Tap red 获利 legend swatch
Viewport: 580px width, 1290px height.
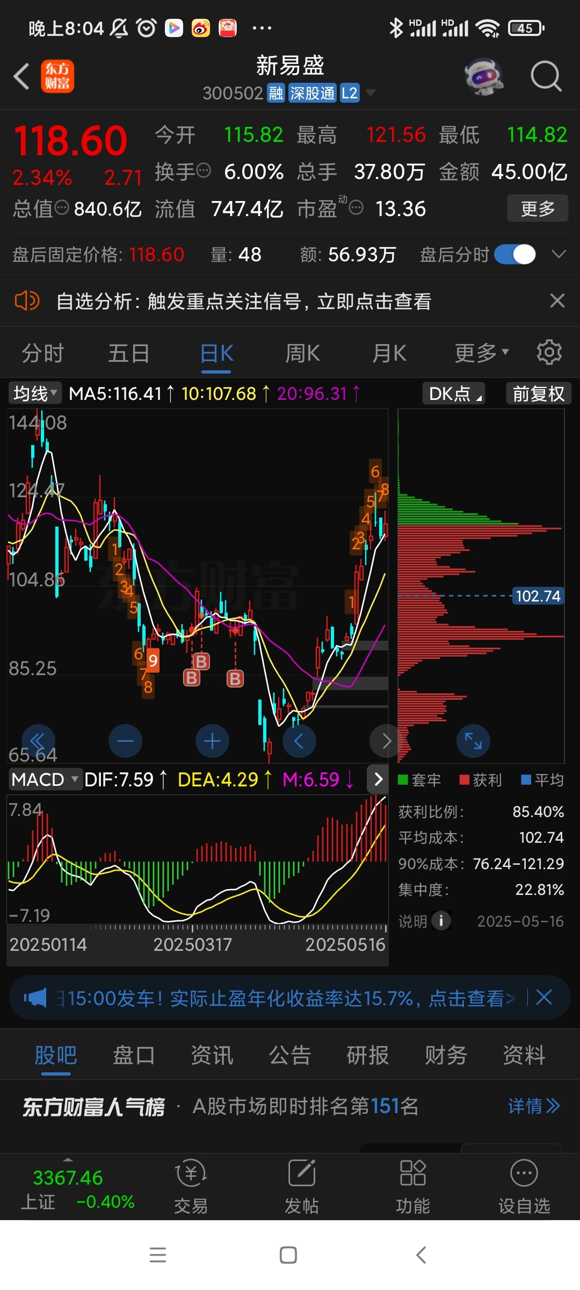465,780
